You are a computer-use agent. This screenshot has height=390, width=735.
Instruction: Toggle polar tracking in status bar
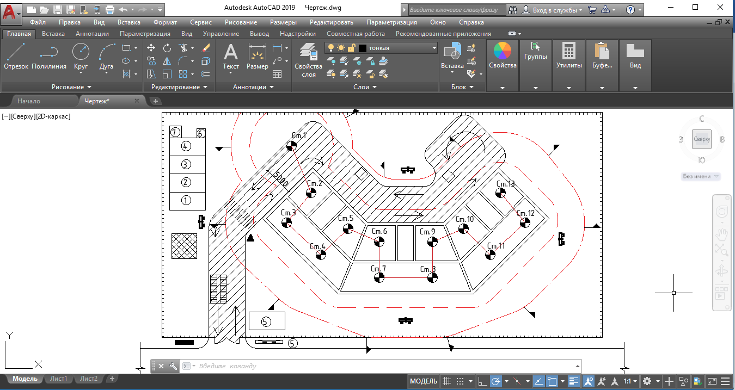pyautogui.click(x=496, y=381)
